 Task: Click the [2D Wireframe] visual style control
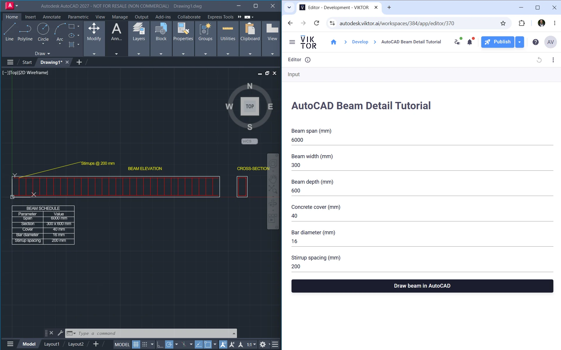(33, 72)
